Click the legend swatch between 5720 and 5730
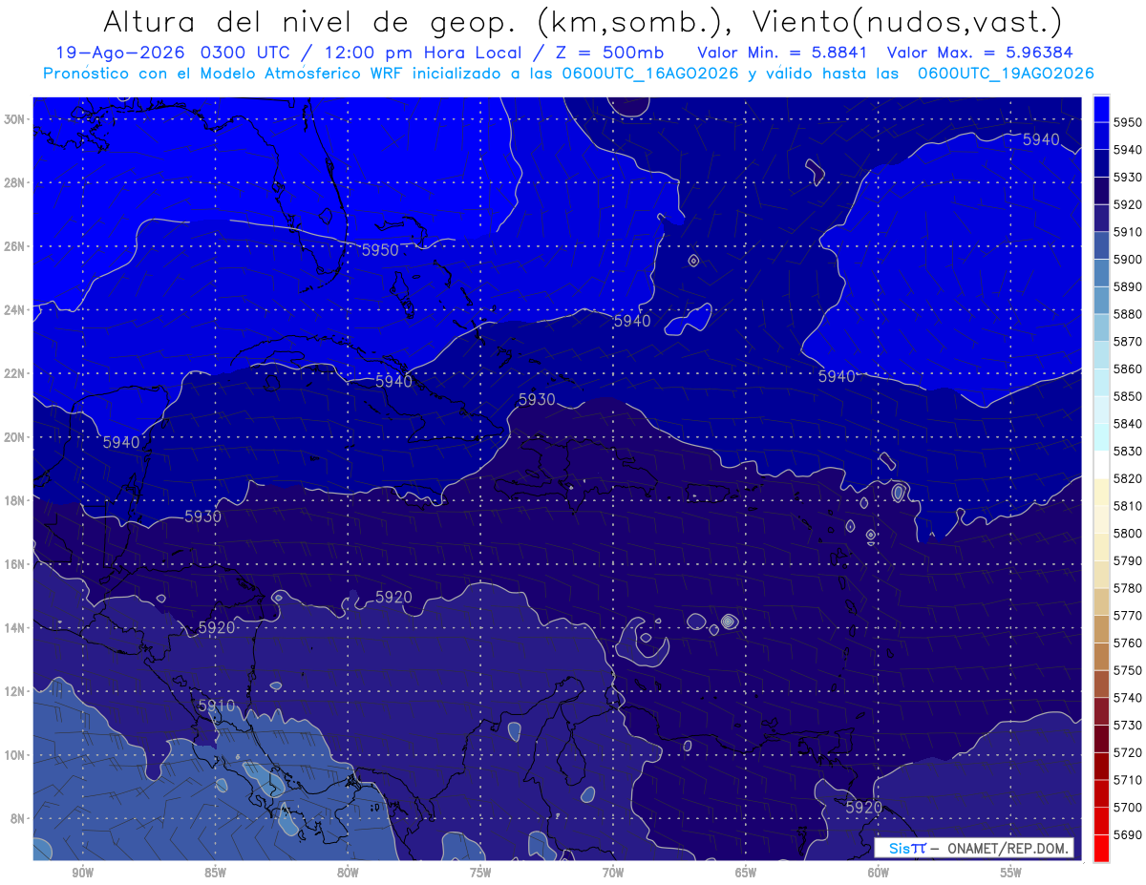This screenshot has height=885, width=1146. click(x=1101, y=739)
